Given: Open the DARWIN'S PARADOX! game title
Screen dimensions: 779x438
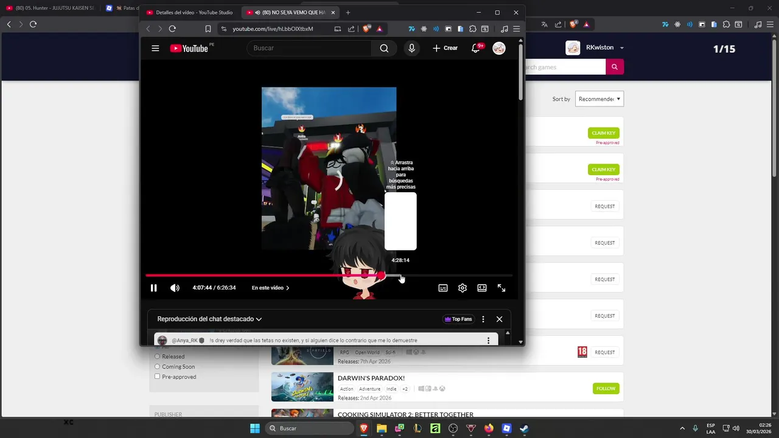Looking at the screenshot, I should pyautogui.click(x=371, y=378).
